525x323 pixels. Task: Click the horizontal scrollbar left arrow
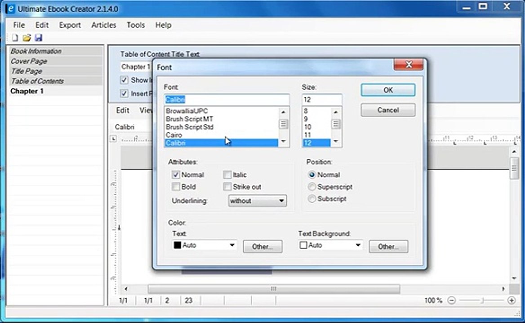click(126, 289)
